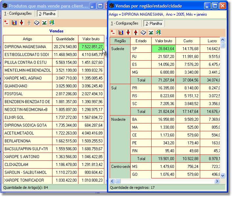
Task: Click the GO state cell
Action: click(x=141, y=174)
